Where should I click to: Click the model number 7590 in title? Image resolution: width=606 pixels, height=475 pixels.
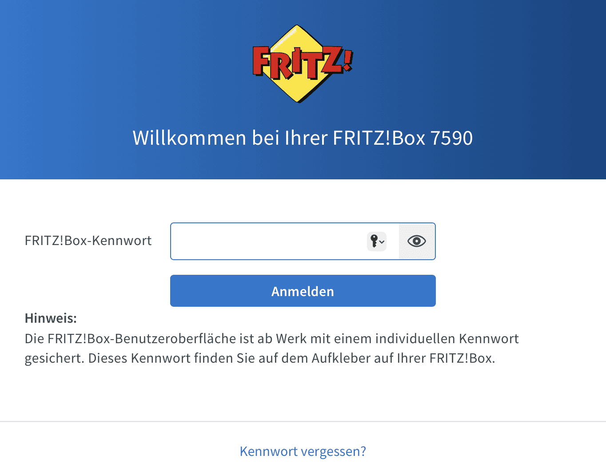click(x=451, y=138)
